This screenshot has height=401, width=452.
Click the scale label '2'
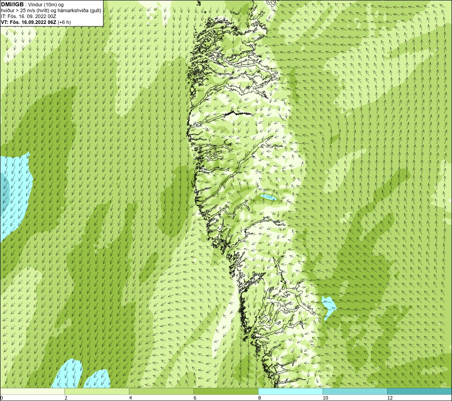(66, 398)
